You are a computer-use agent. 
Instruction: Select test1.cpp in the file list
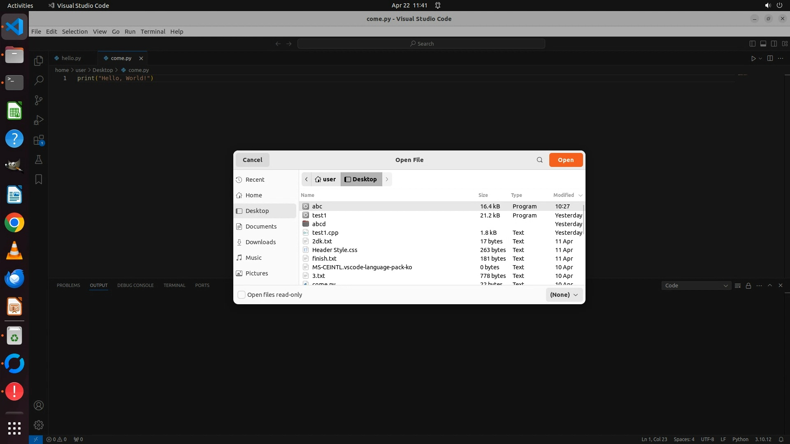point(325,233)
